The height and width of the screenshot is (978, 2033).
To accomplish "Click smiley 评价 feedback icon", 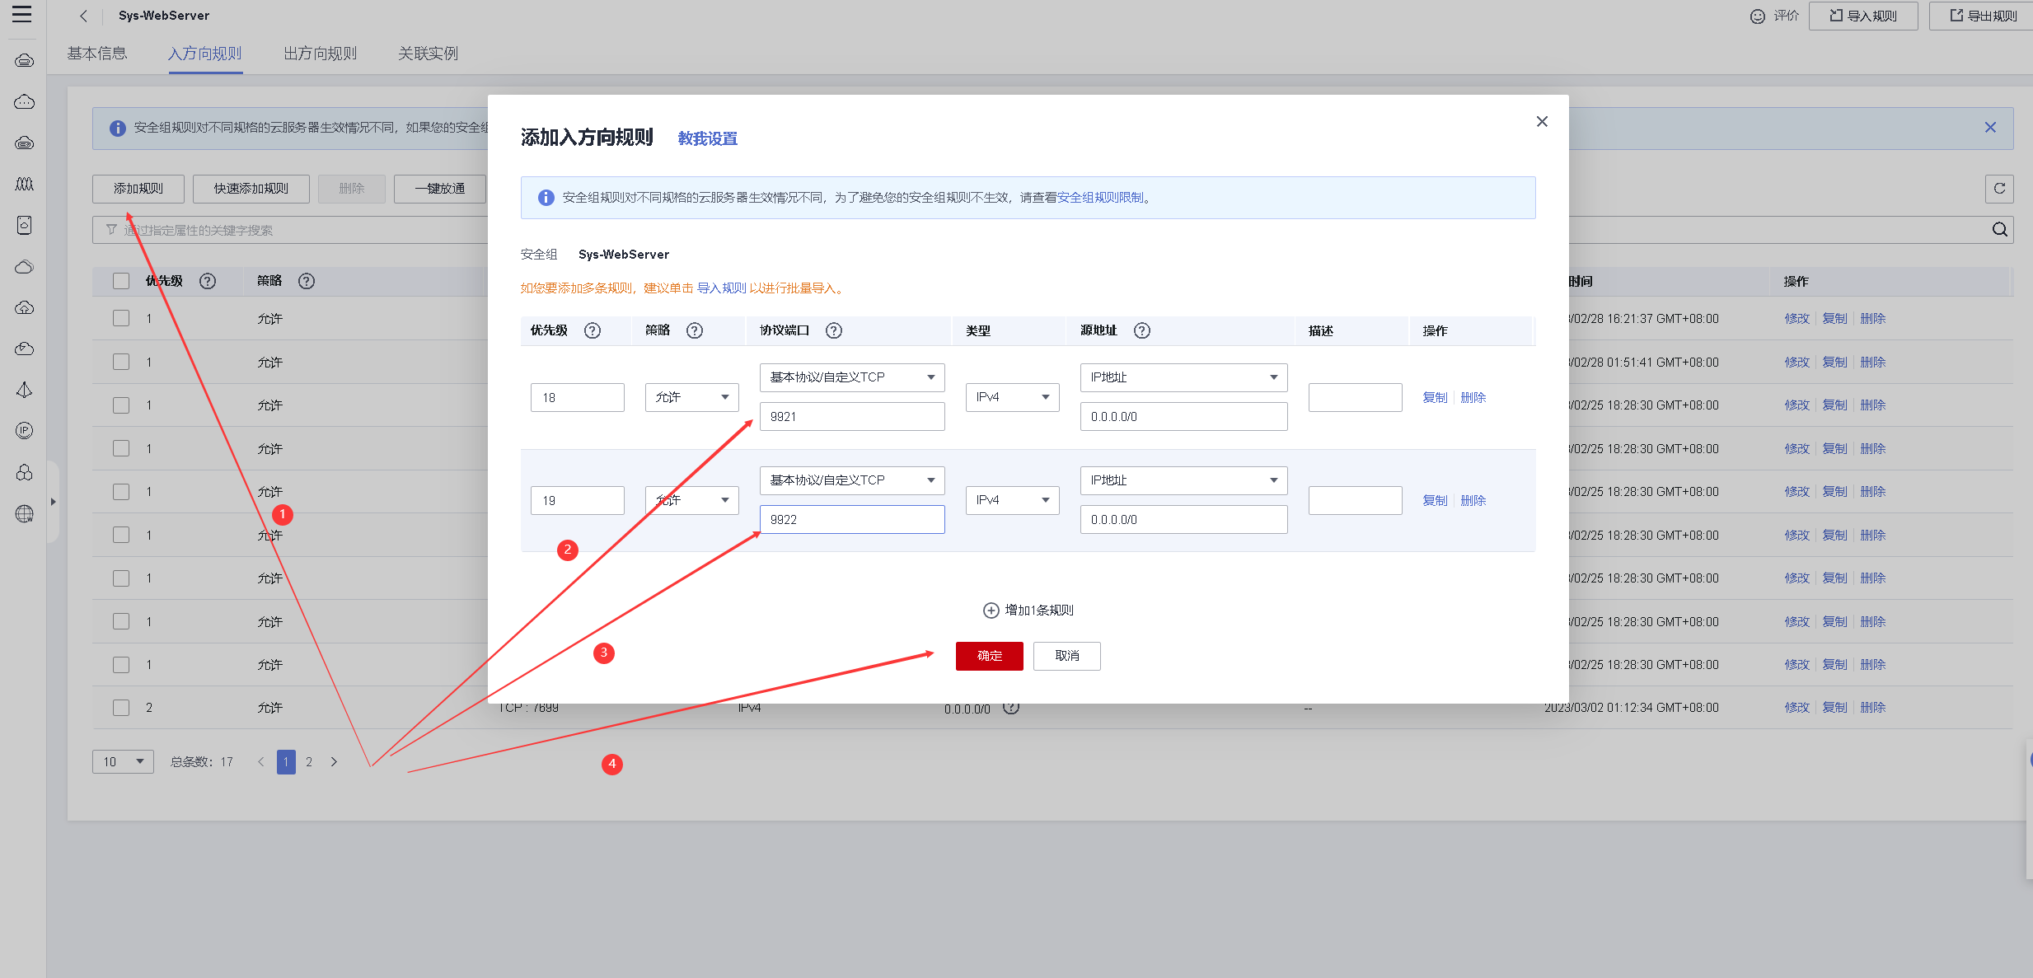I will 1757,16.
